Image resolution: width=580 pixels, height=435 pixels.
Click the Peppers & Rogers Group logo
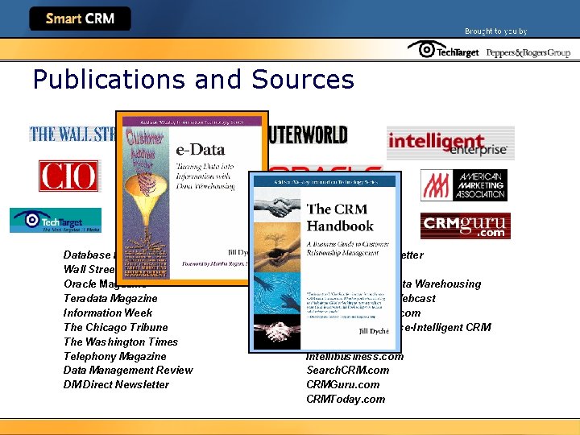tap(528, 53)
